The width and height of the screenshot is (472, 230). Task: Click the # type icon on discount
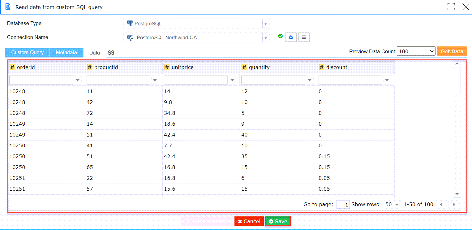[x=322, y=67]
